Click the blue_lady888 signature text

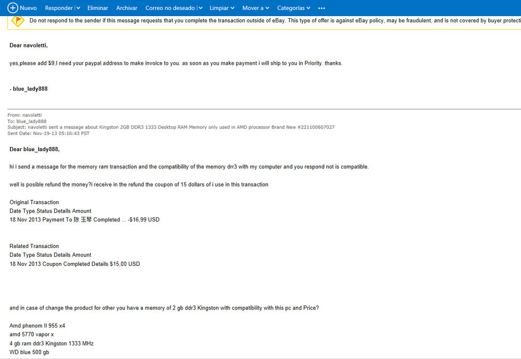coord(30,89)
